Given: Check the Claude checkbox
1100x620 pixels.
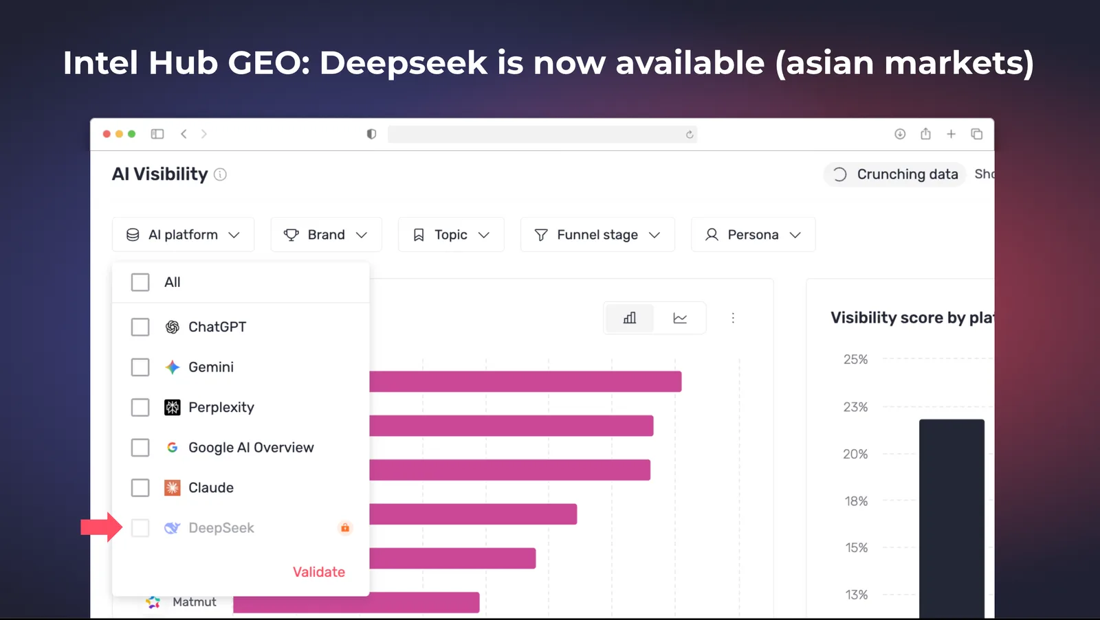Looking at the screenshot, I should click(140, 487).
